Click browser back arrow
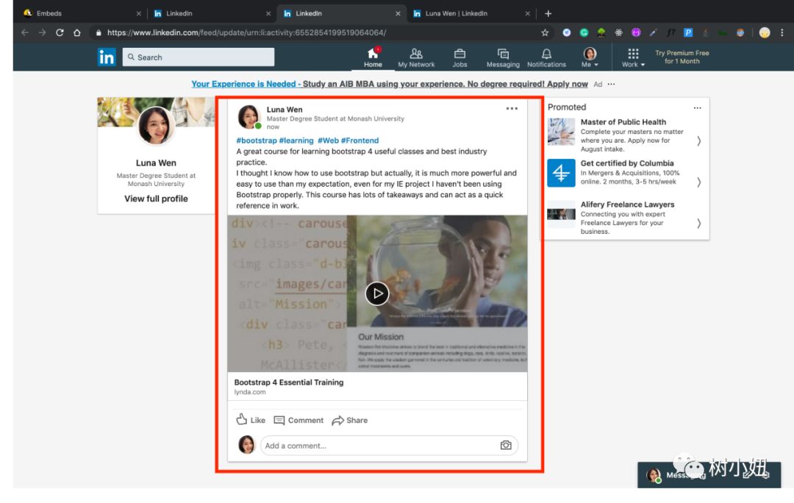The image size is (794, 503). (25, 32)
